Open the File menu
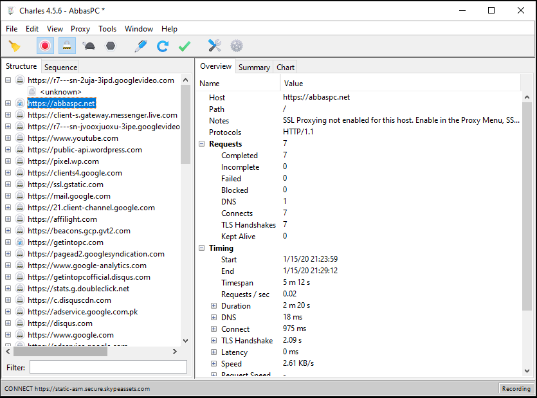537x398 pixels. (x=12, y=29)
